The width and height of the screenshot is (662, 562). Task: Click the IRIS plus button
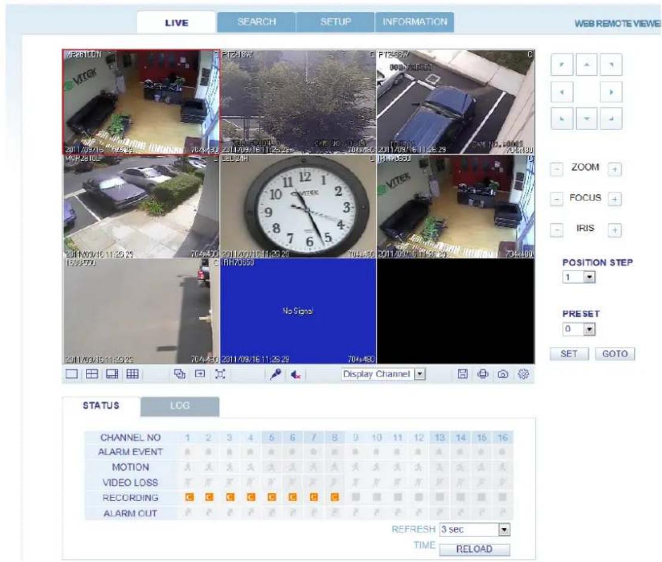tap(615, 230)
